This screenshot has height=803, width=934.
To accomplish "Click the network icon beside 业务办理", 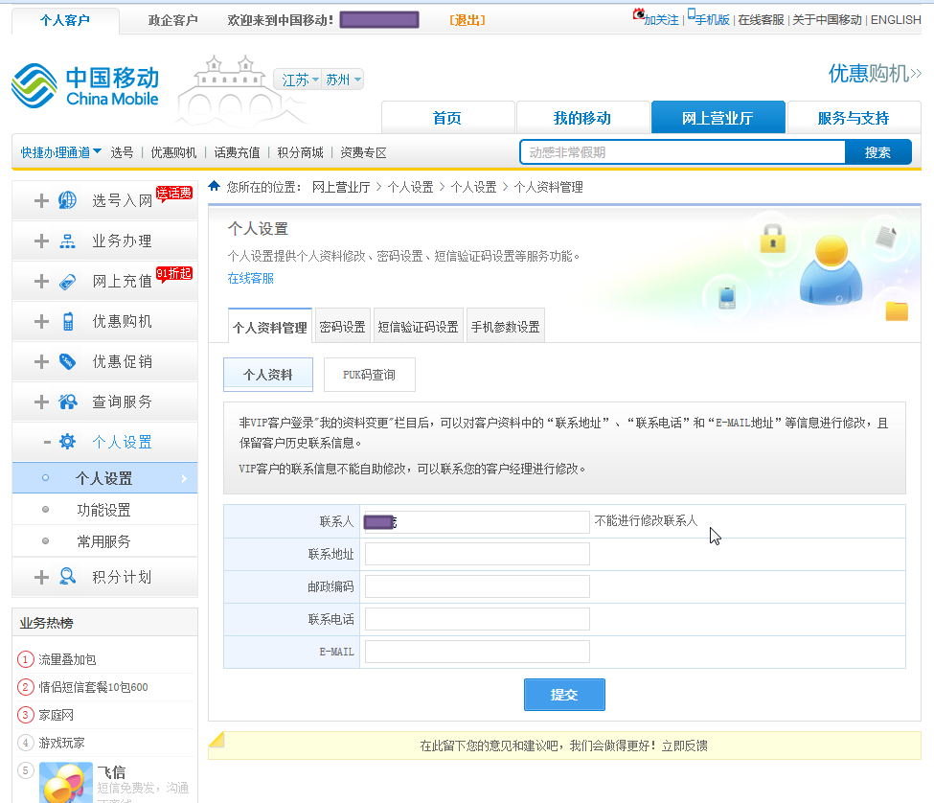I will coord(67,241).
